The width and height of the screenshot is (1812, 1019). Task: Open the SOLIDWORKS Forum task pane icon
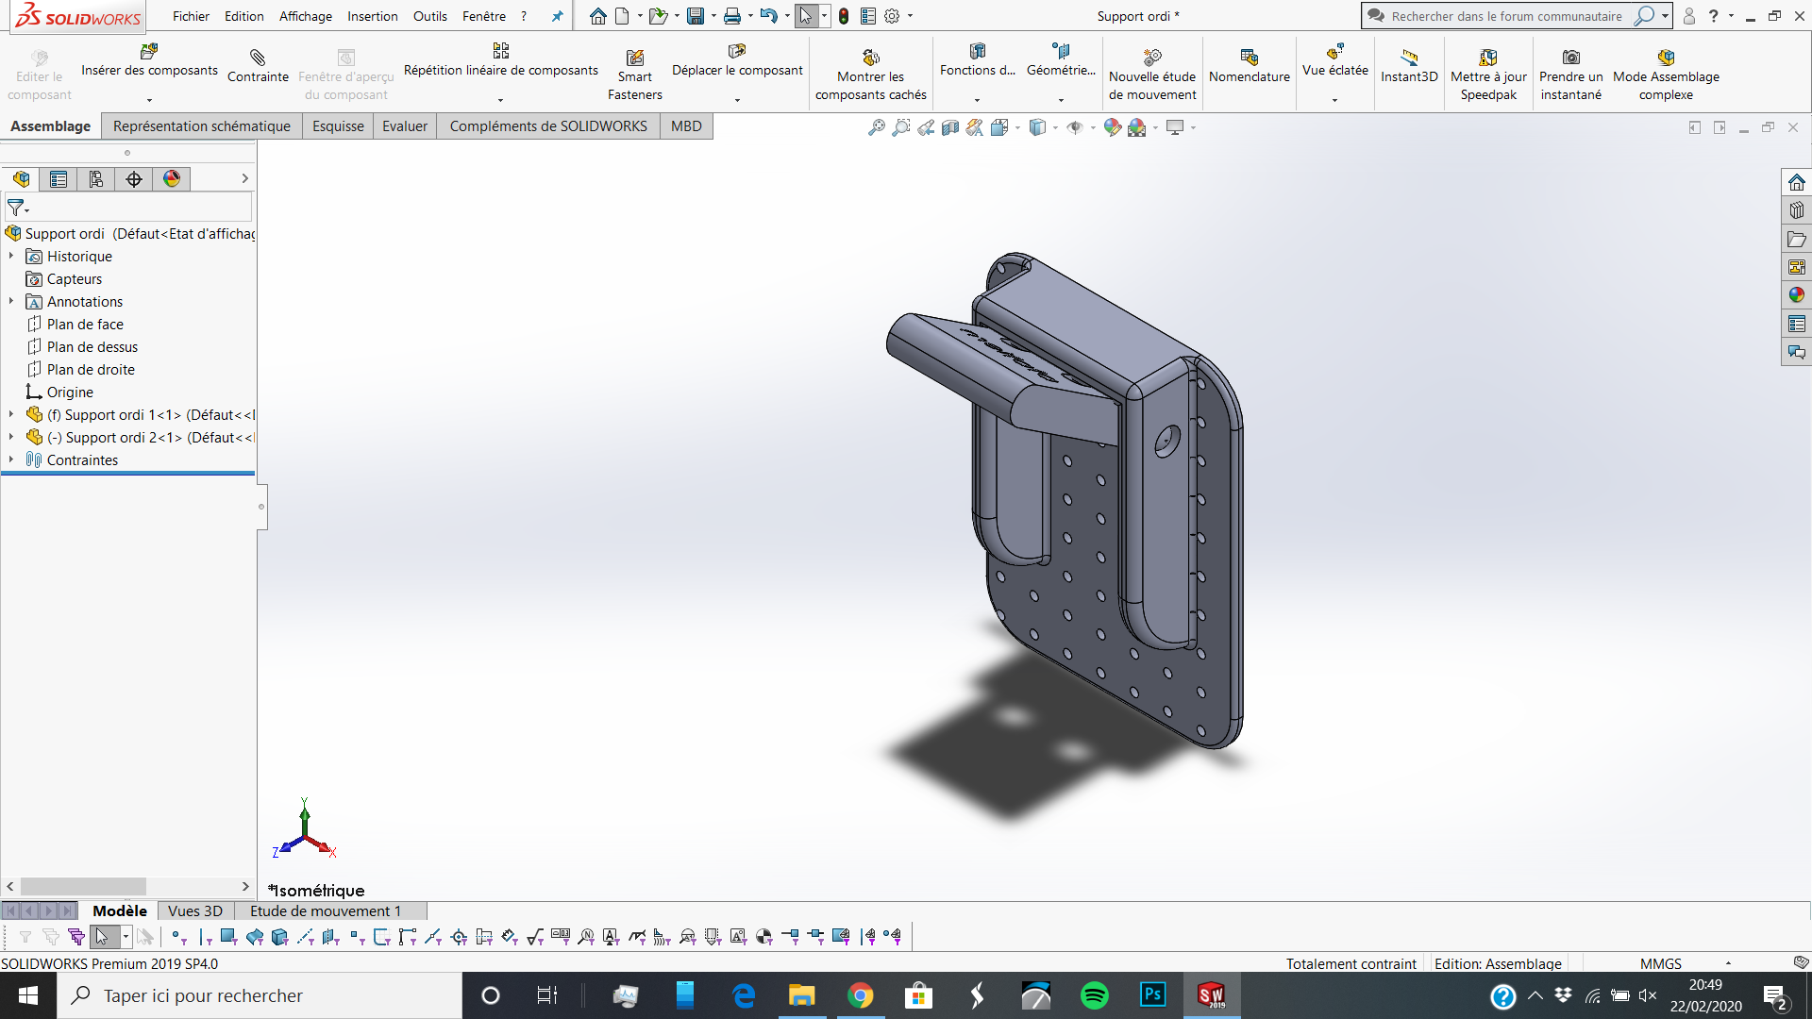1796,352
